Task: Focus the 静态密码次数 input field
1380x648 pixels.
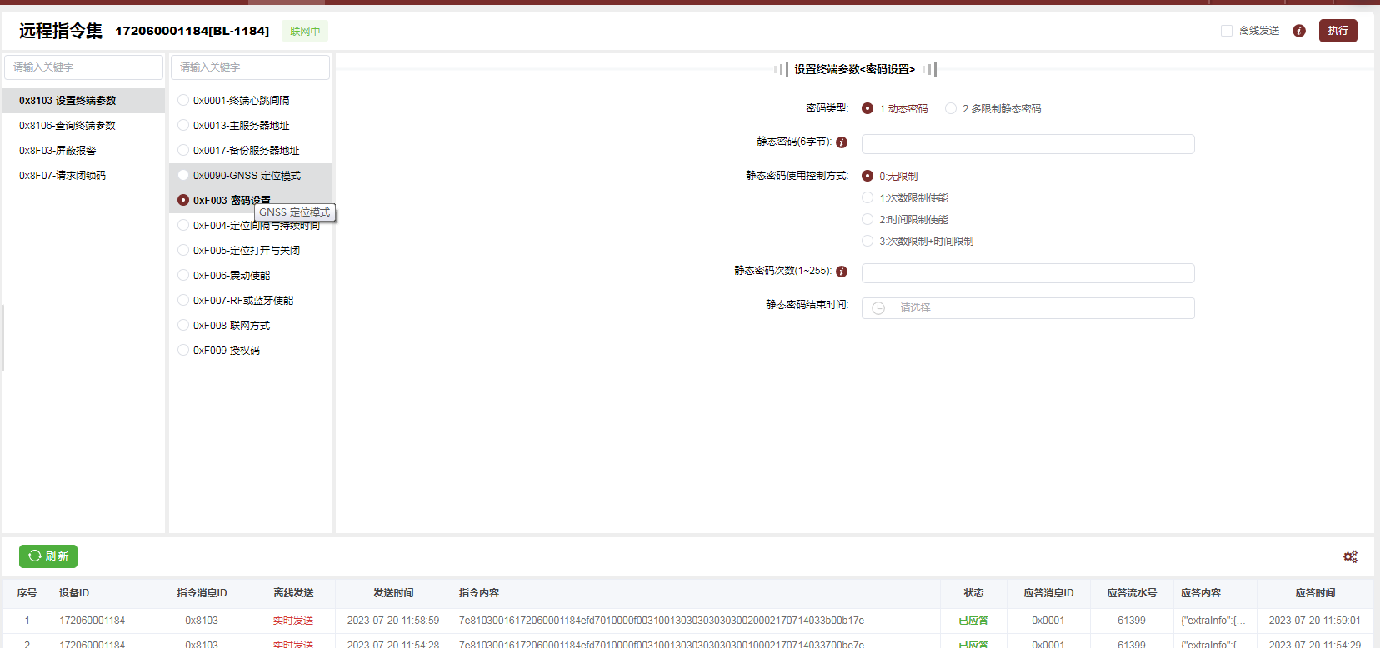Action: point(1027,273)
